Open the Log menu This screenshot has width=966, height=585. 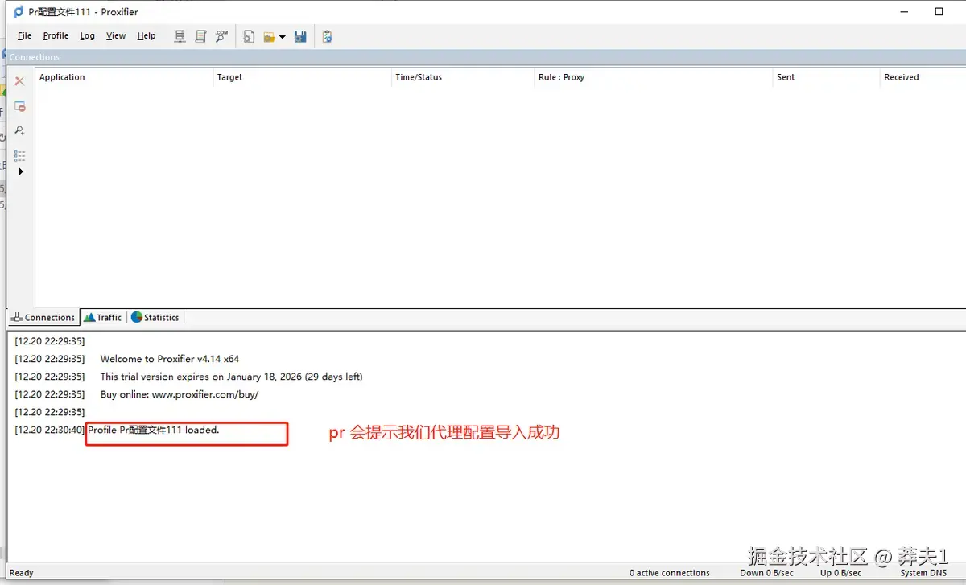87,35
